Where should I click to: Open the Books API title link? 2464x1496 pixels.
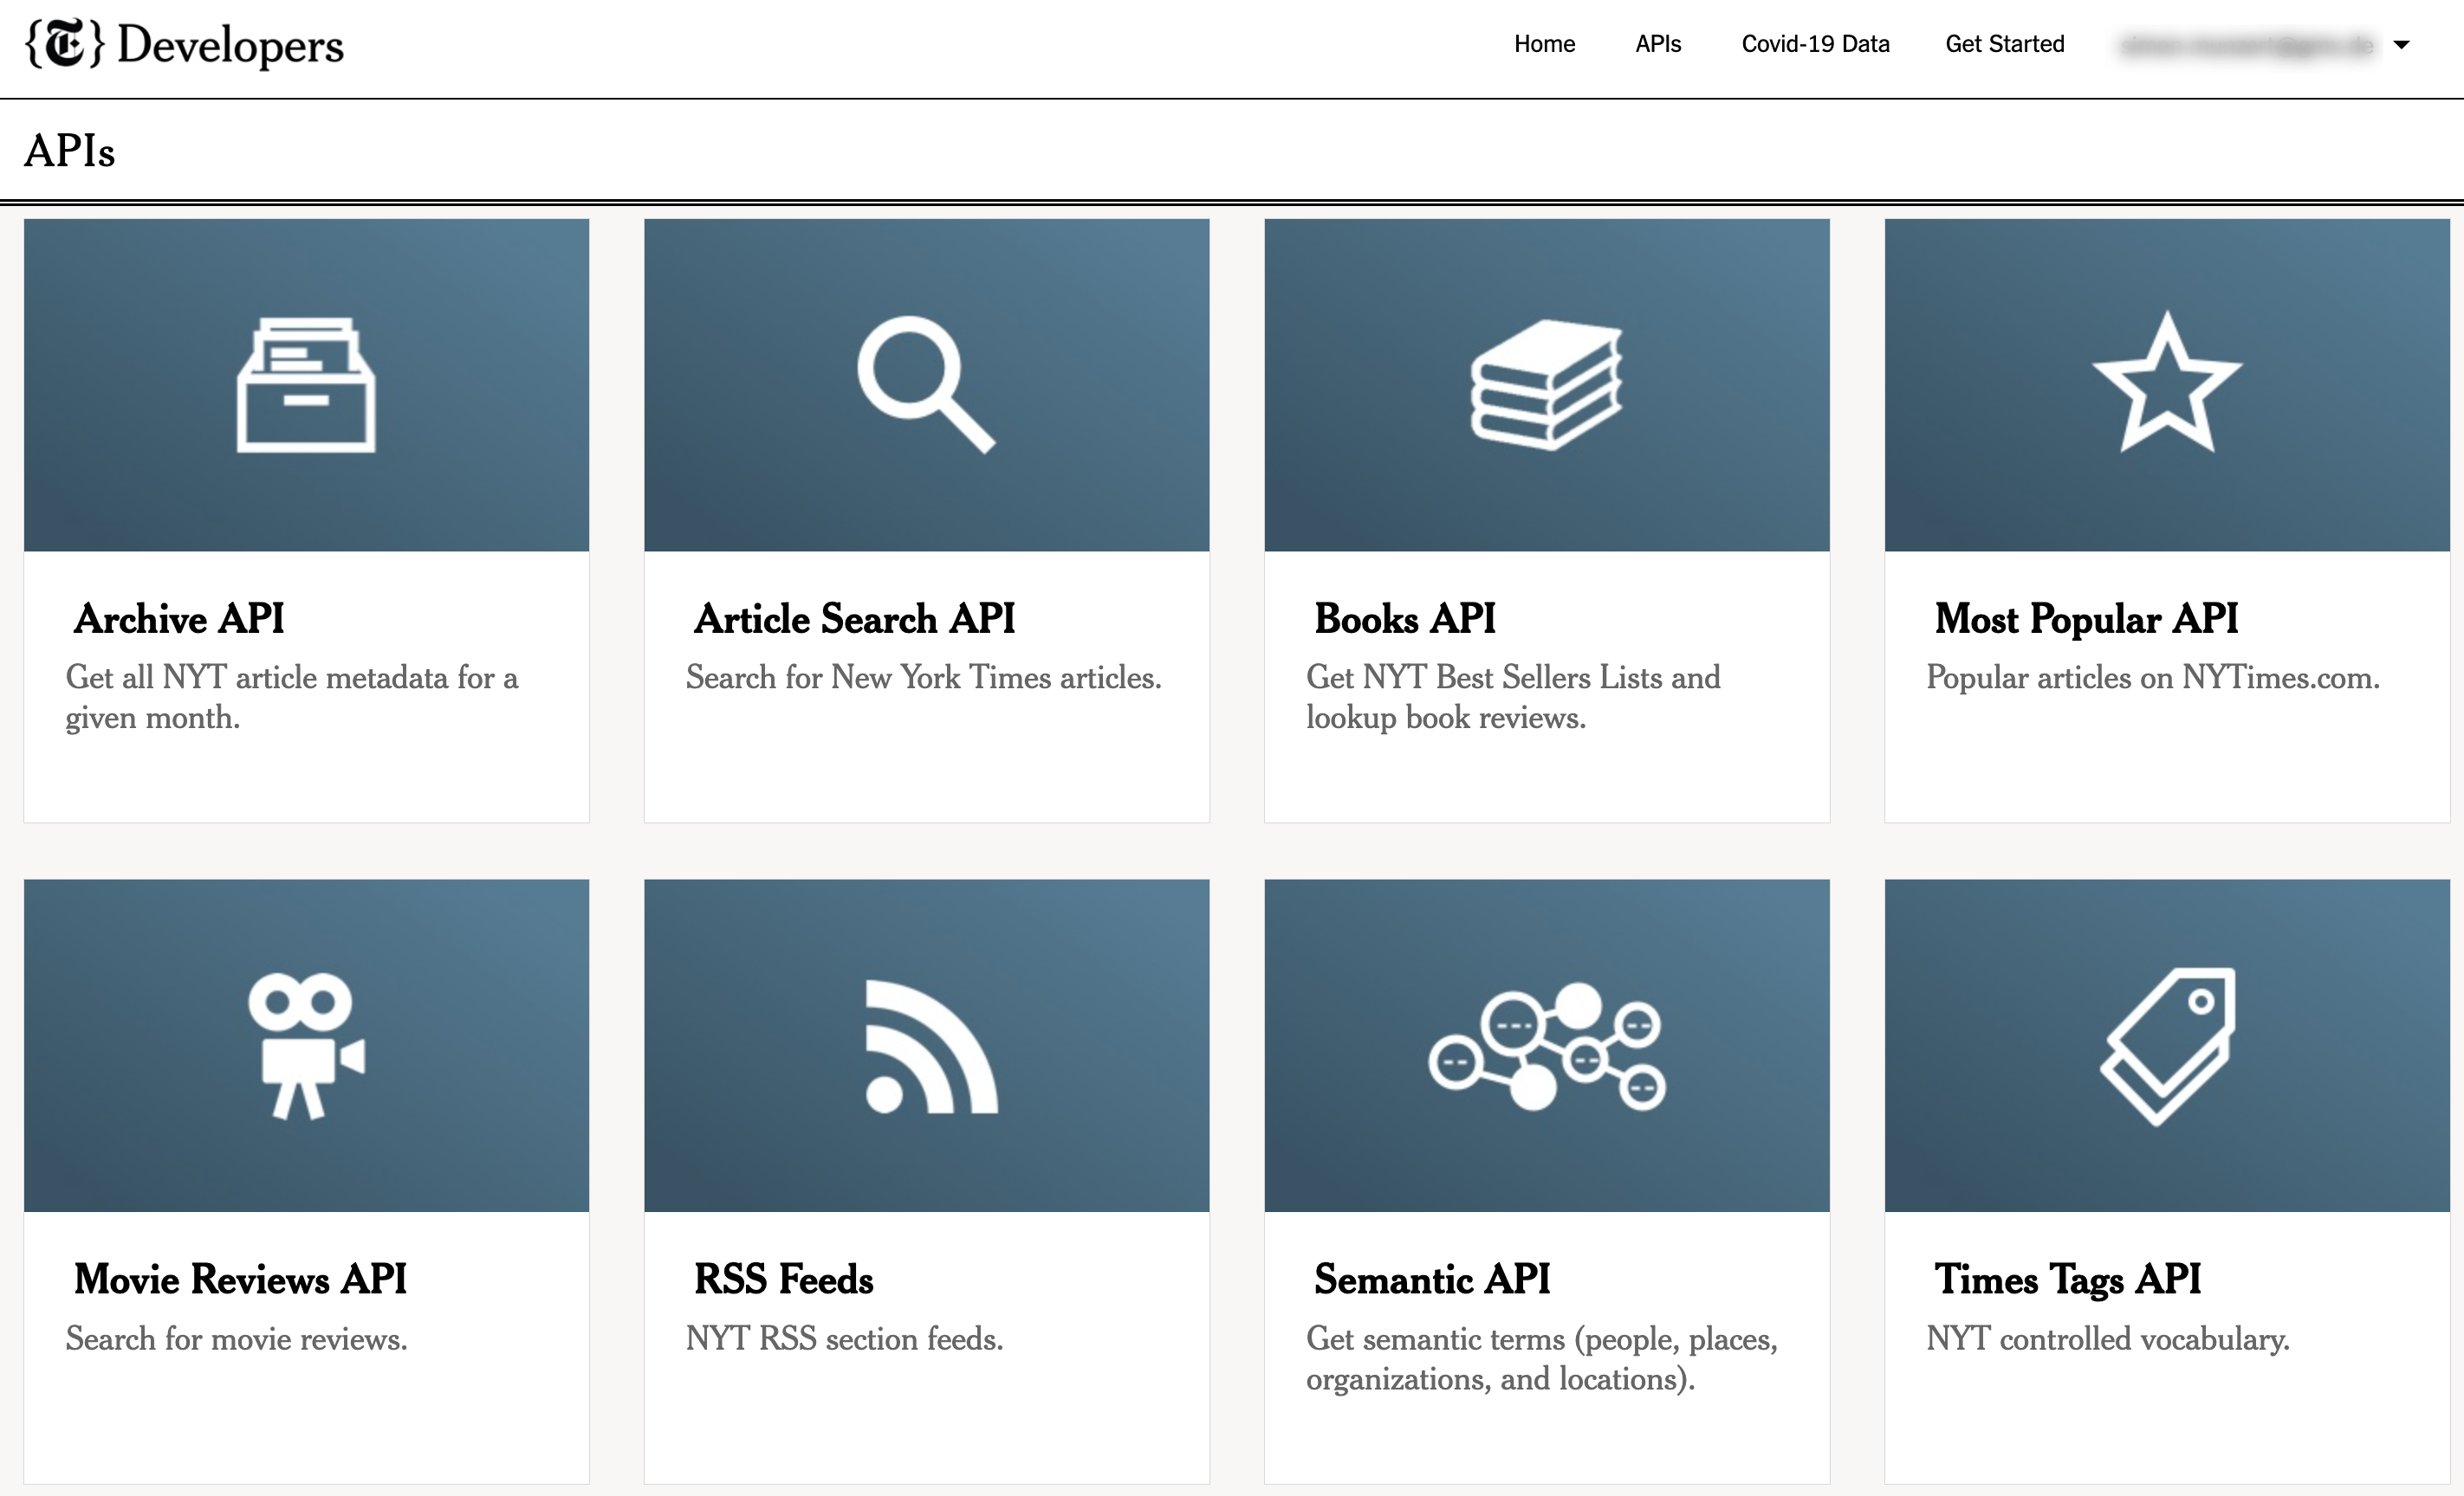click(1404, 619)
